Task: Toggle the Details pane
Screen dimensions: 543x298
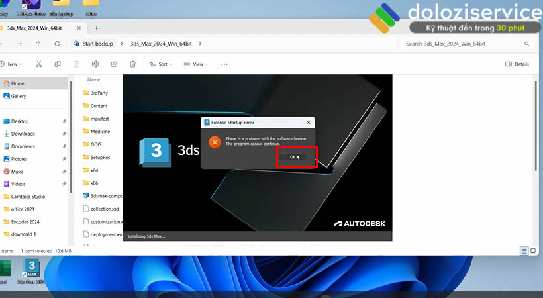Action: tap(517, 64)
